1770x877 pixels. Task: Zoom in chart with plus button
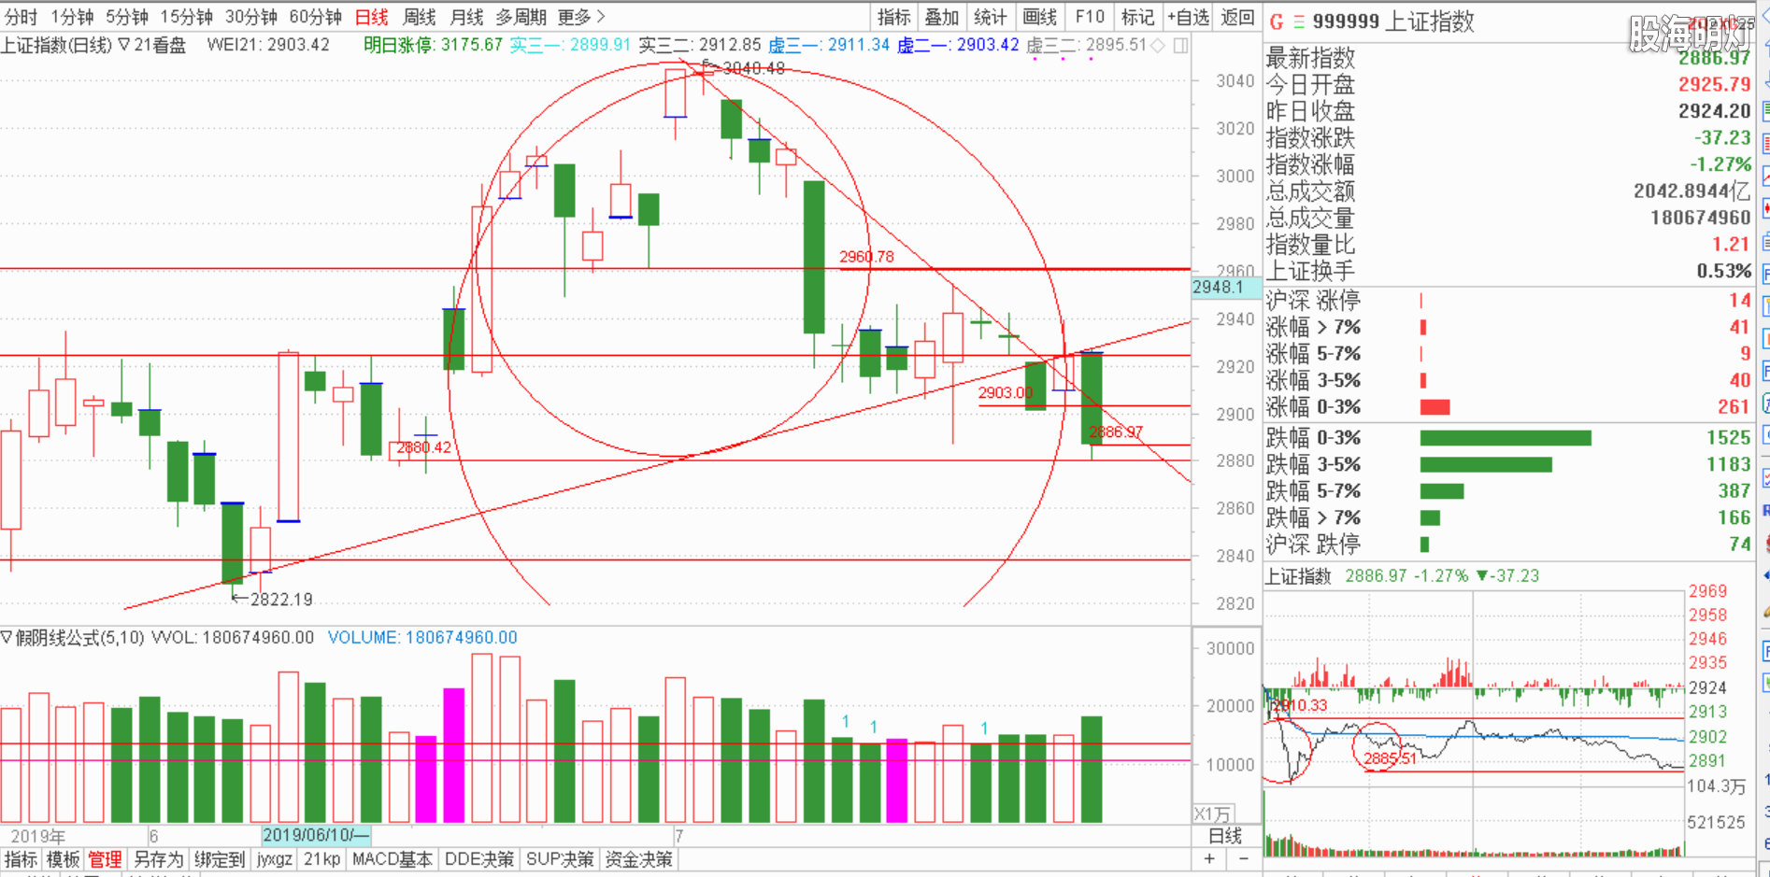1209,858
